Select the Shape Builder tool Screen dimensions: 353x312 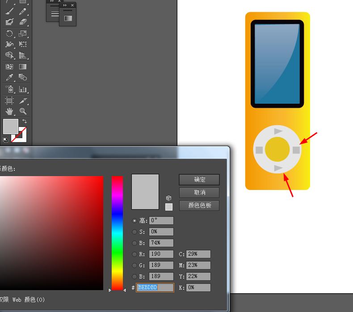(9, 55)
